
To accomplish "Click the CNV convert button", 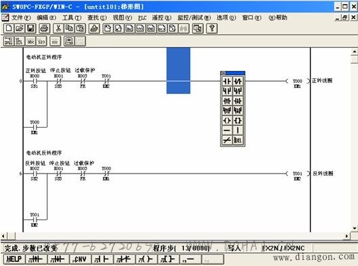I will click(x=80, y=259).
